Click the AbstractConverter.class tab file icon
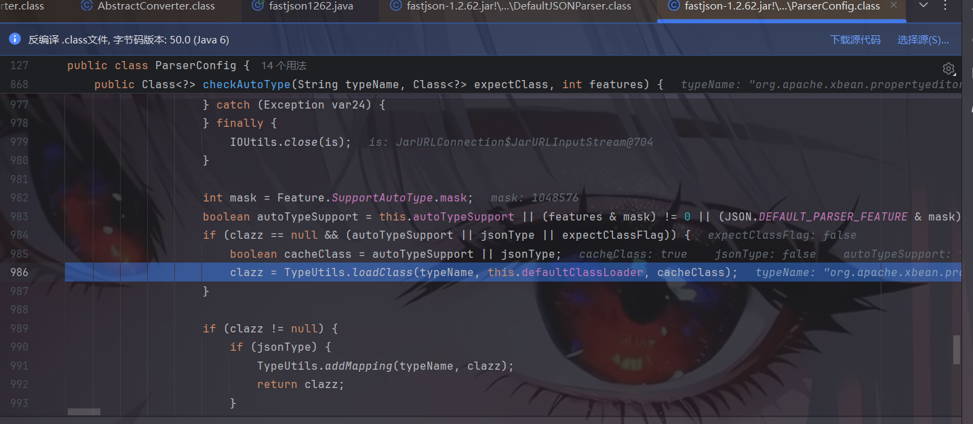The image size is (973, 424). coord(87,6)
